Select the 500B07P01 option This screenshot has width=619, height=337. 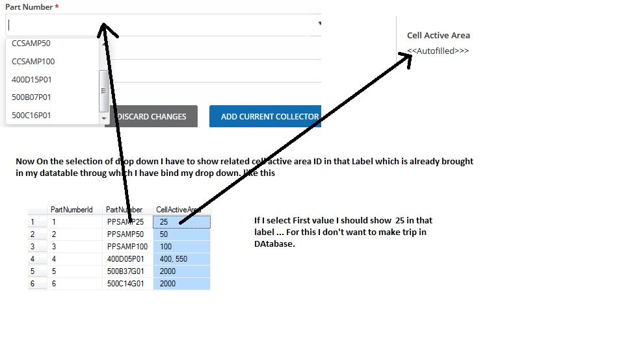pos(31,97)
